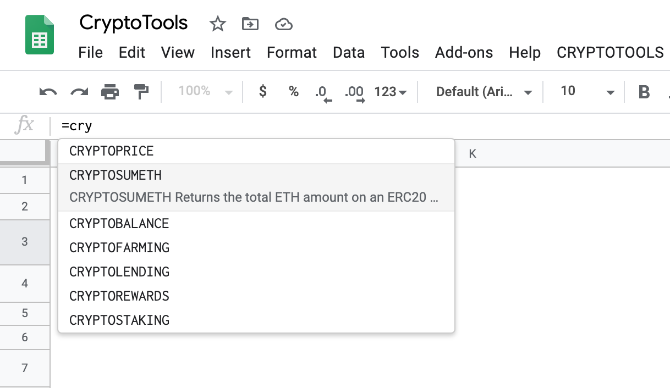670x388 pixels.
Task: Open the Tools menu
Action: [400, 52]
